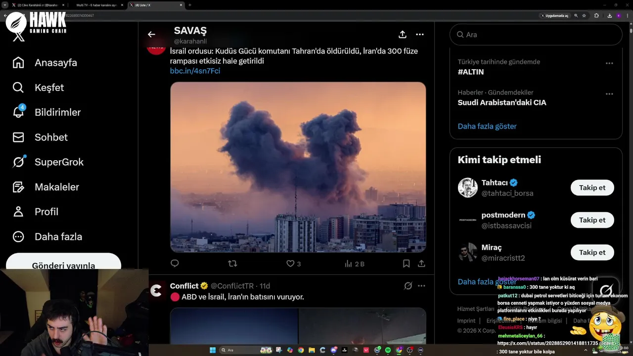Click the taskbar Ara search box

[246, 350]
